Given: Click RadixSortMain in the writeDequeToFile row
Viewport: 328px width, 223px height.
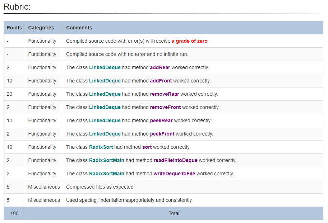Looking at the screenshot, I should 107,174.
